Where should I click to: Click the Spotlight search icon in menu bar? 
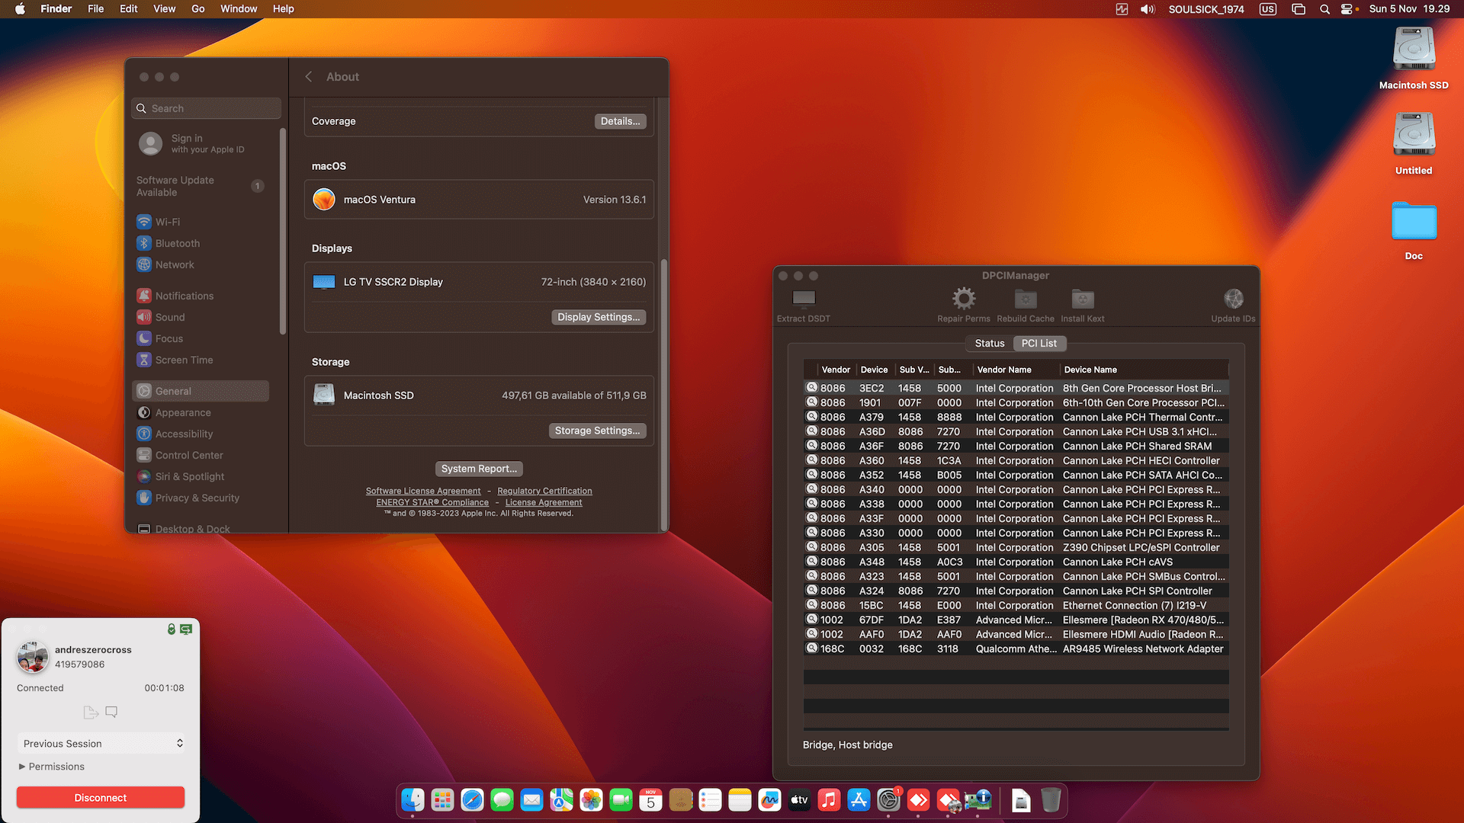(1324, 9)
